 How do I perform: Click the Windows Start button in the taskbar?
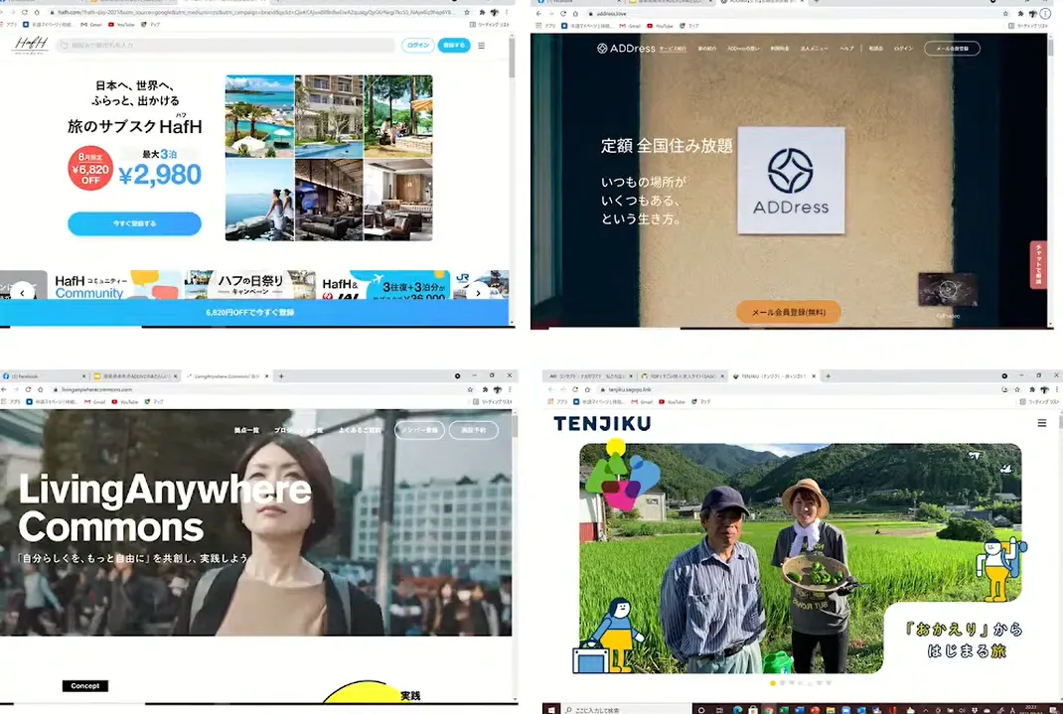pyautogui.click(x=550, y=708)
